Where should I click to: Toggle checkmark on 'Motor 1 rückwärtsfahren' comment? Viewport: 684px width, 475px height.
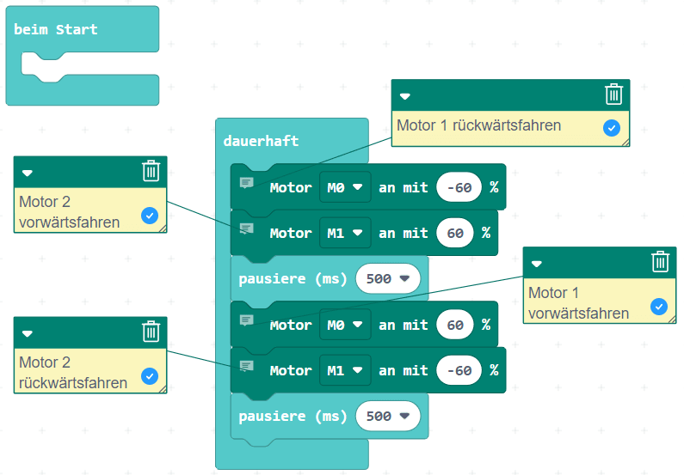click(612, 128)
